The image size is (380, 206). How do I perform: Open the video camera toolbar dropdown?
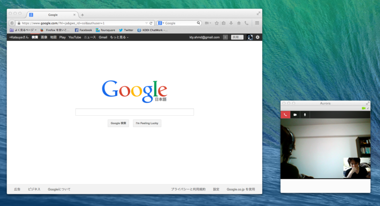tap(208, 23)
